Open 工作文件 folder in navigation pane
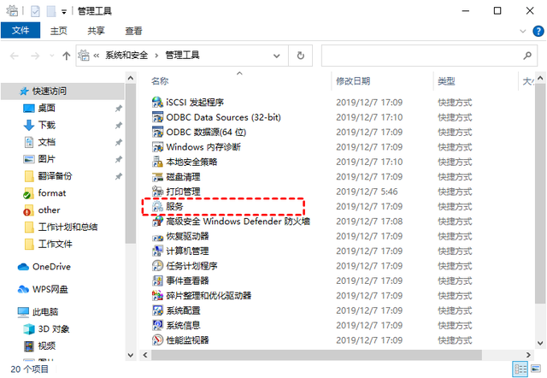This screenshot has width=547, height=378. pos(55,244)
